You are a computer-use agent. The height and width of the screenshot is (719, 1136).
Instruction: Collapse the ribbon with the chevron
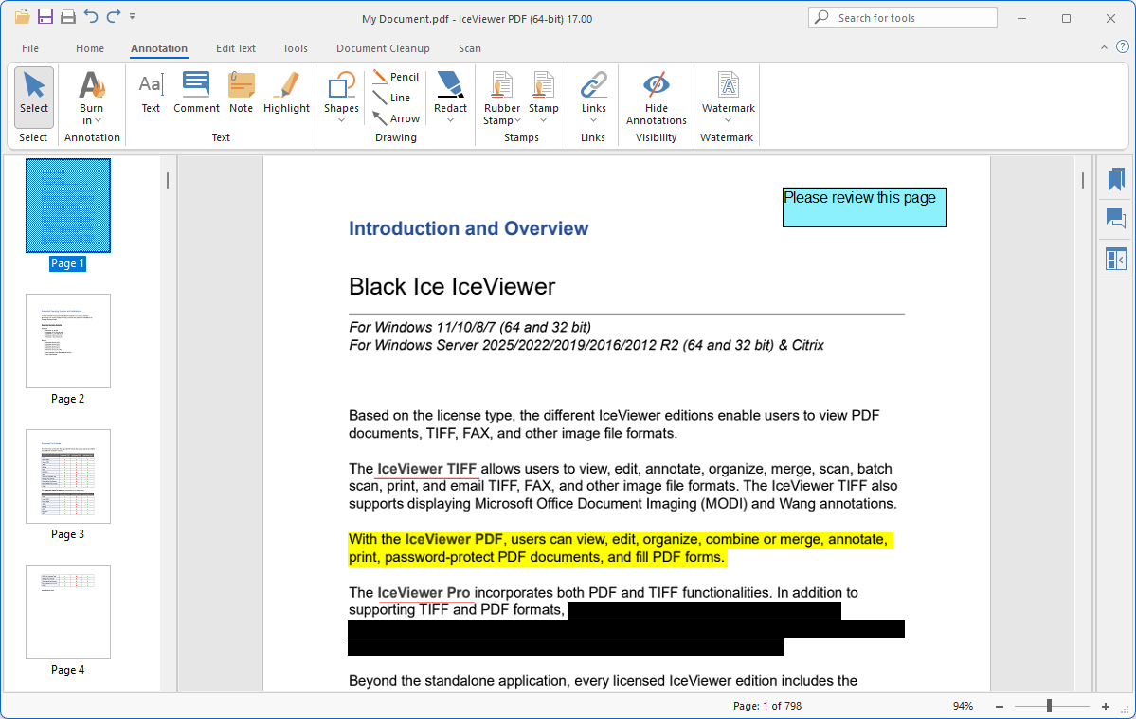pyautogui.click(x=1104, y=47)
